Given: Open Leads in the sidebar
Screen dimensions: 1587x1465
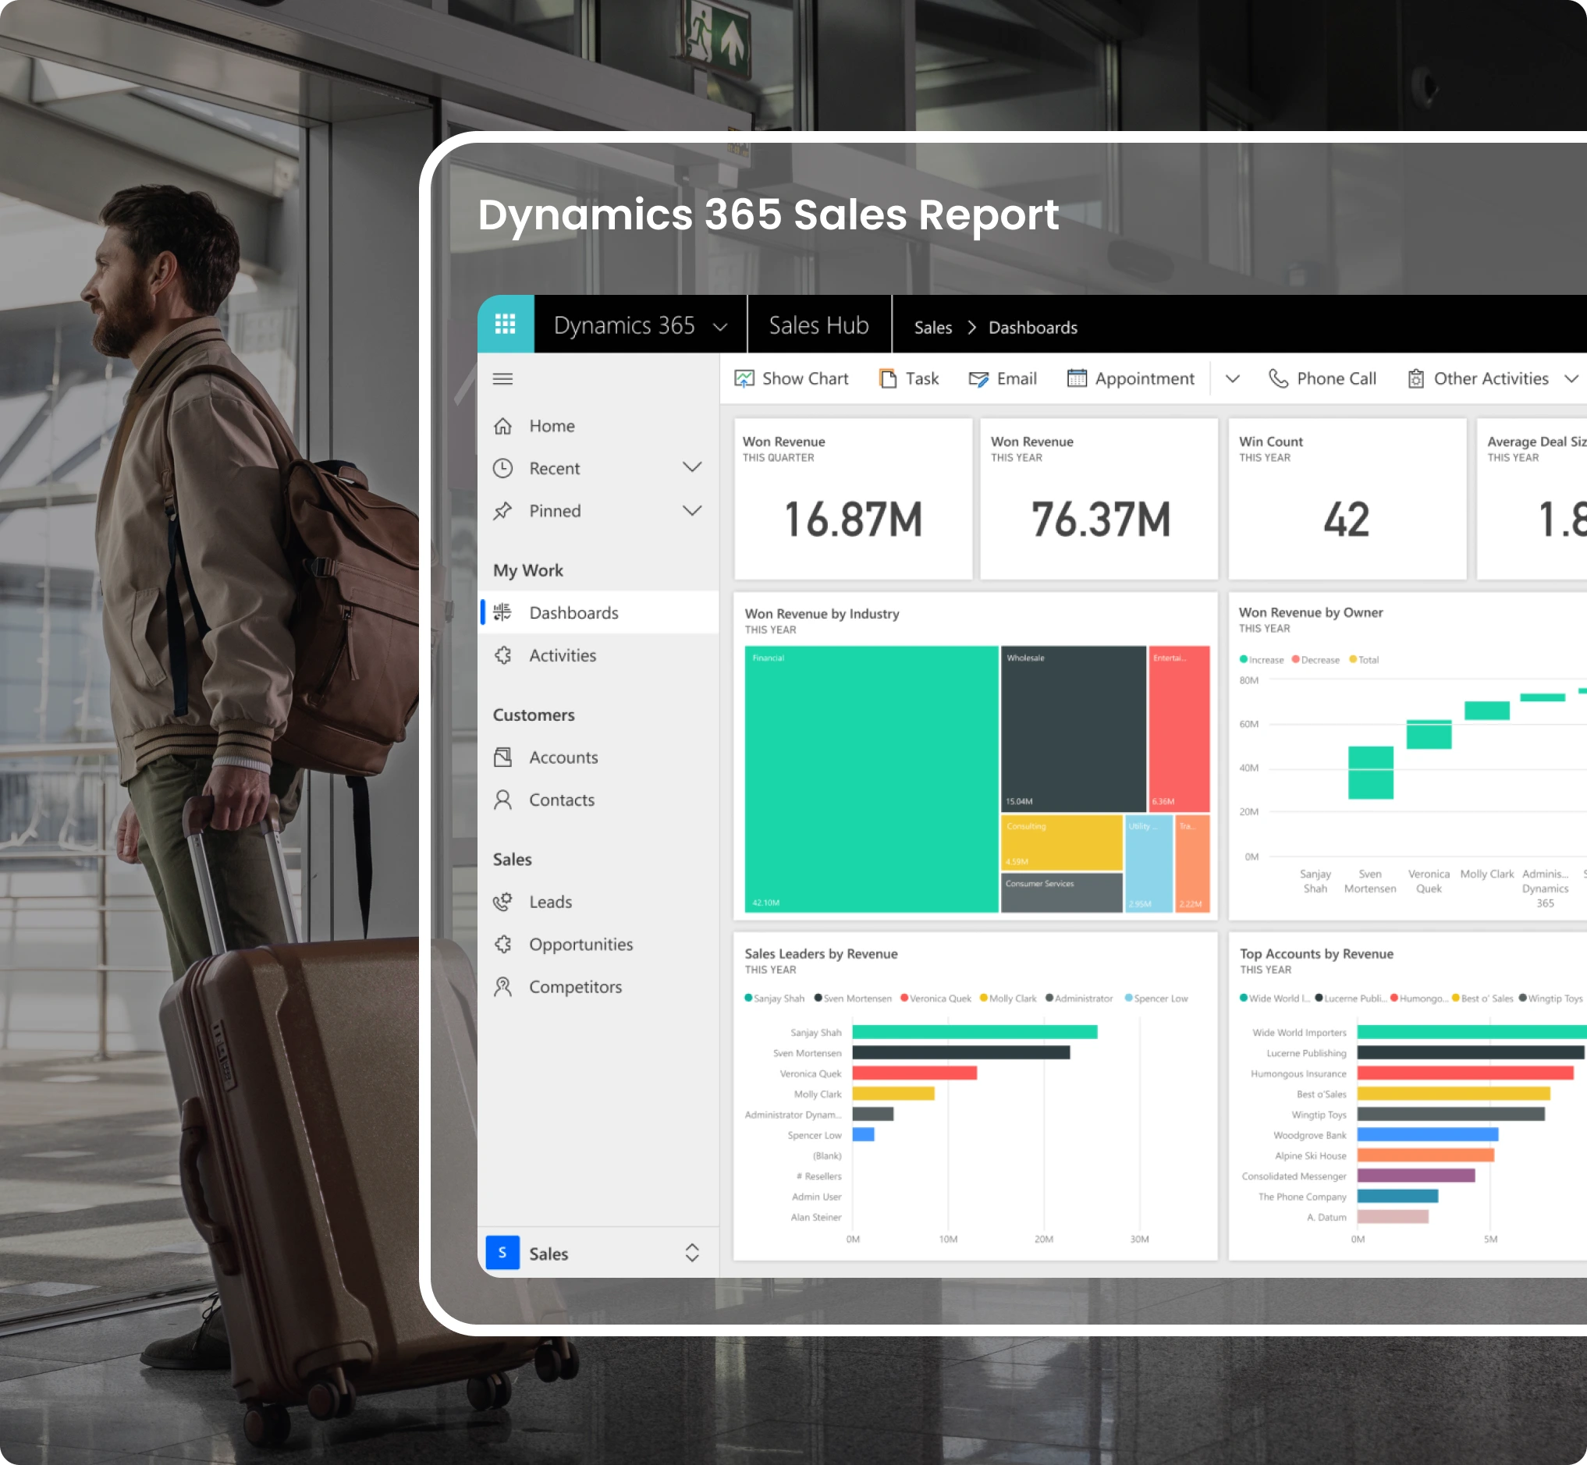Looking at the screenshot, I should (598, 902).
